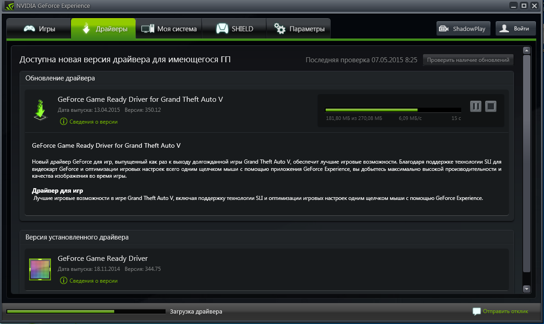Image resolution: width=544 pixels, height=324 pixels.
Task: Click the 6,09 МБ/с download speed
Action: (x=410, y=118)
